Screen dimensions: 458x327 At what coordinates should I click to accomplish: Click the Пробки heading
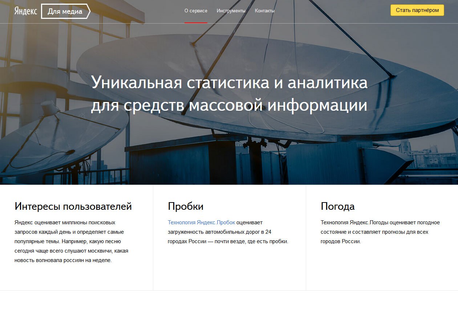click(x=186, y=207)
